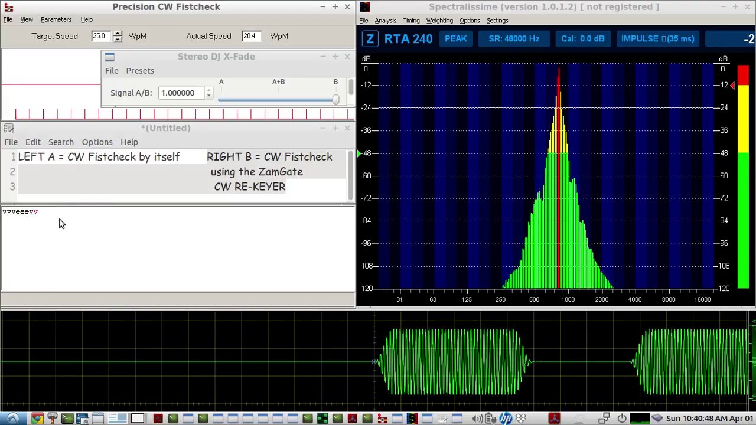Open the volume control tray icon
The height and width of the screenshot is (425, 756).
(x=477, y=419)
